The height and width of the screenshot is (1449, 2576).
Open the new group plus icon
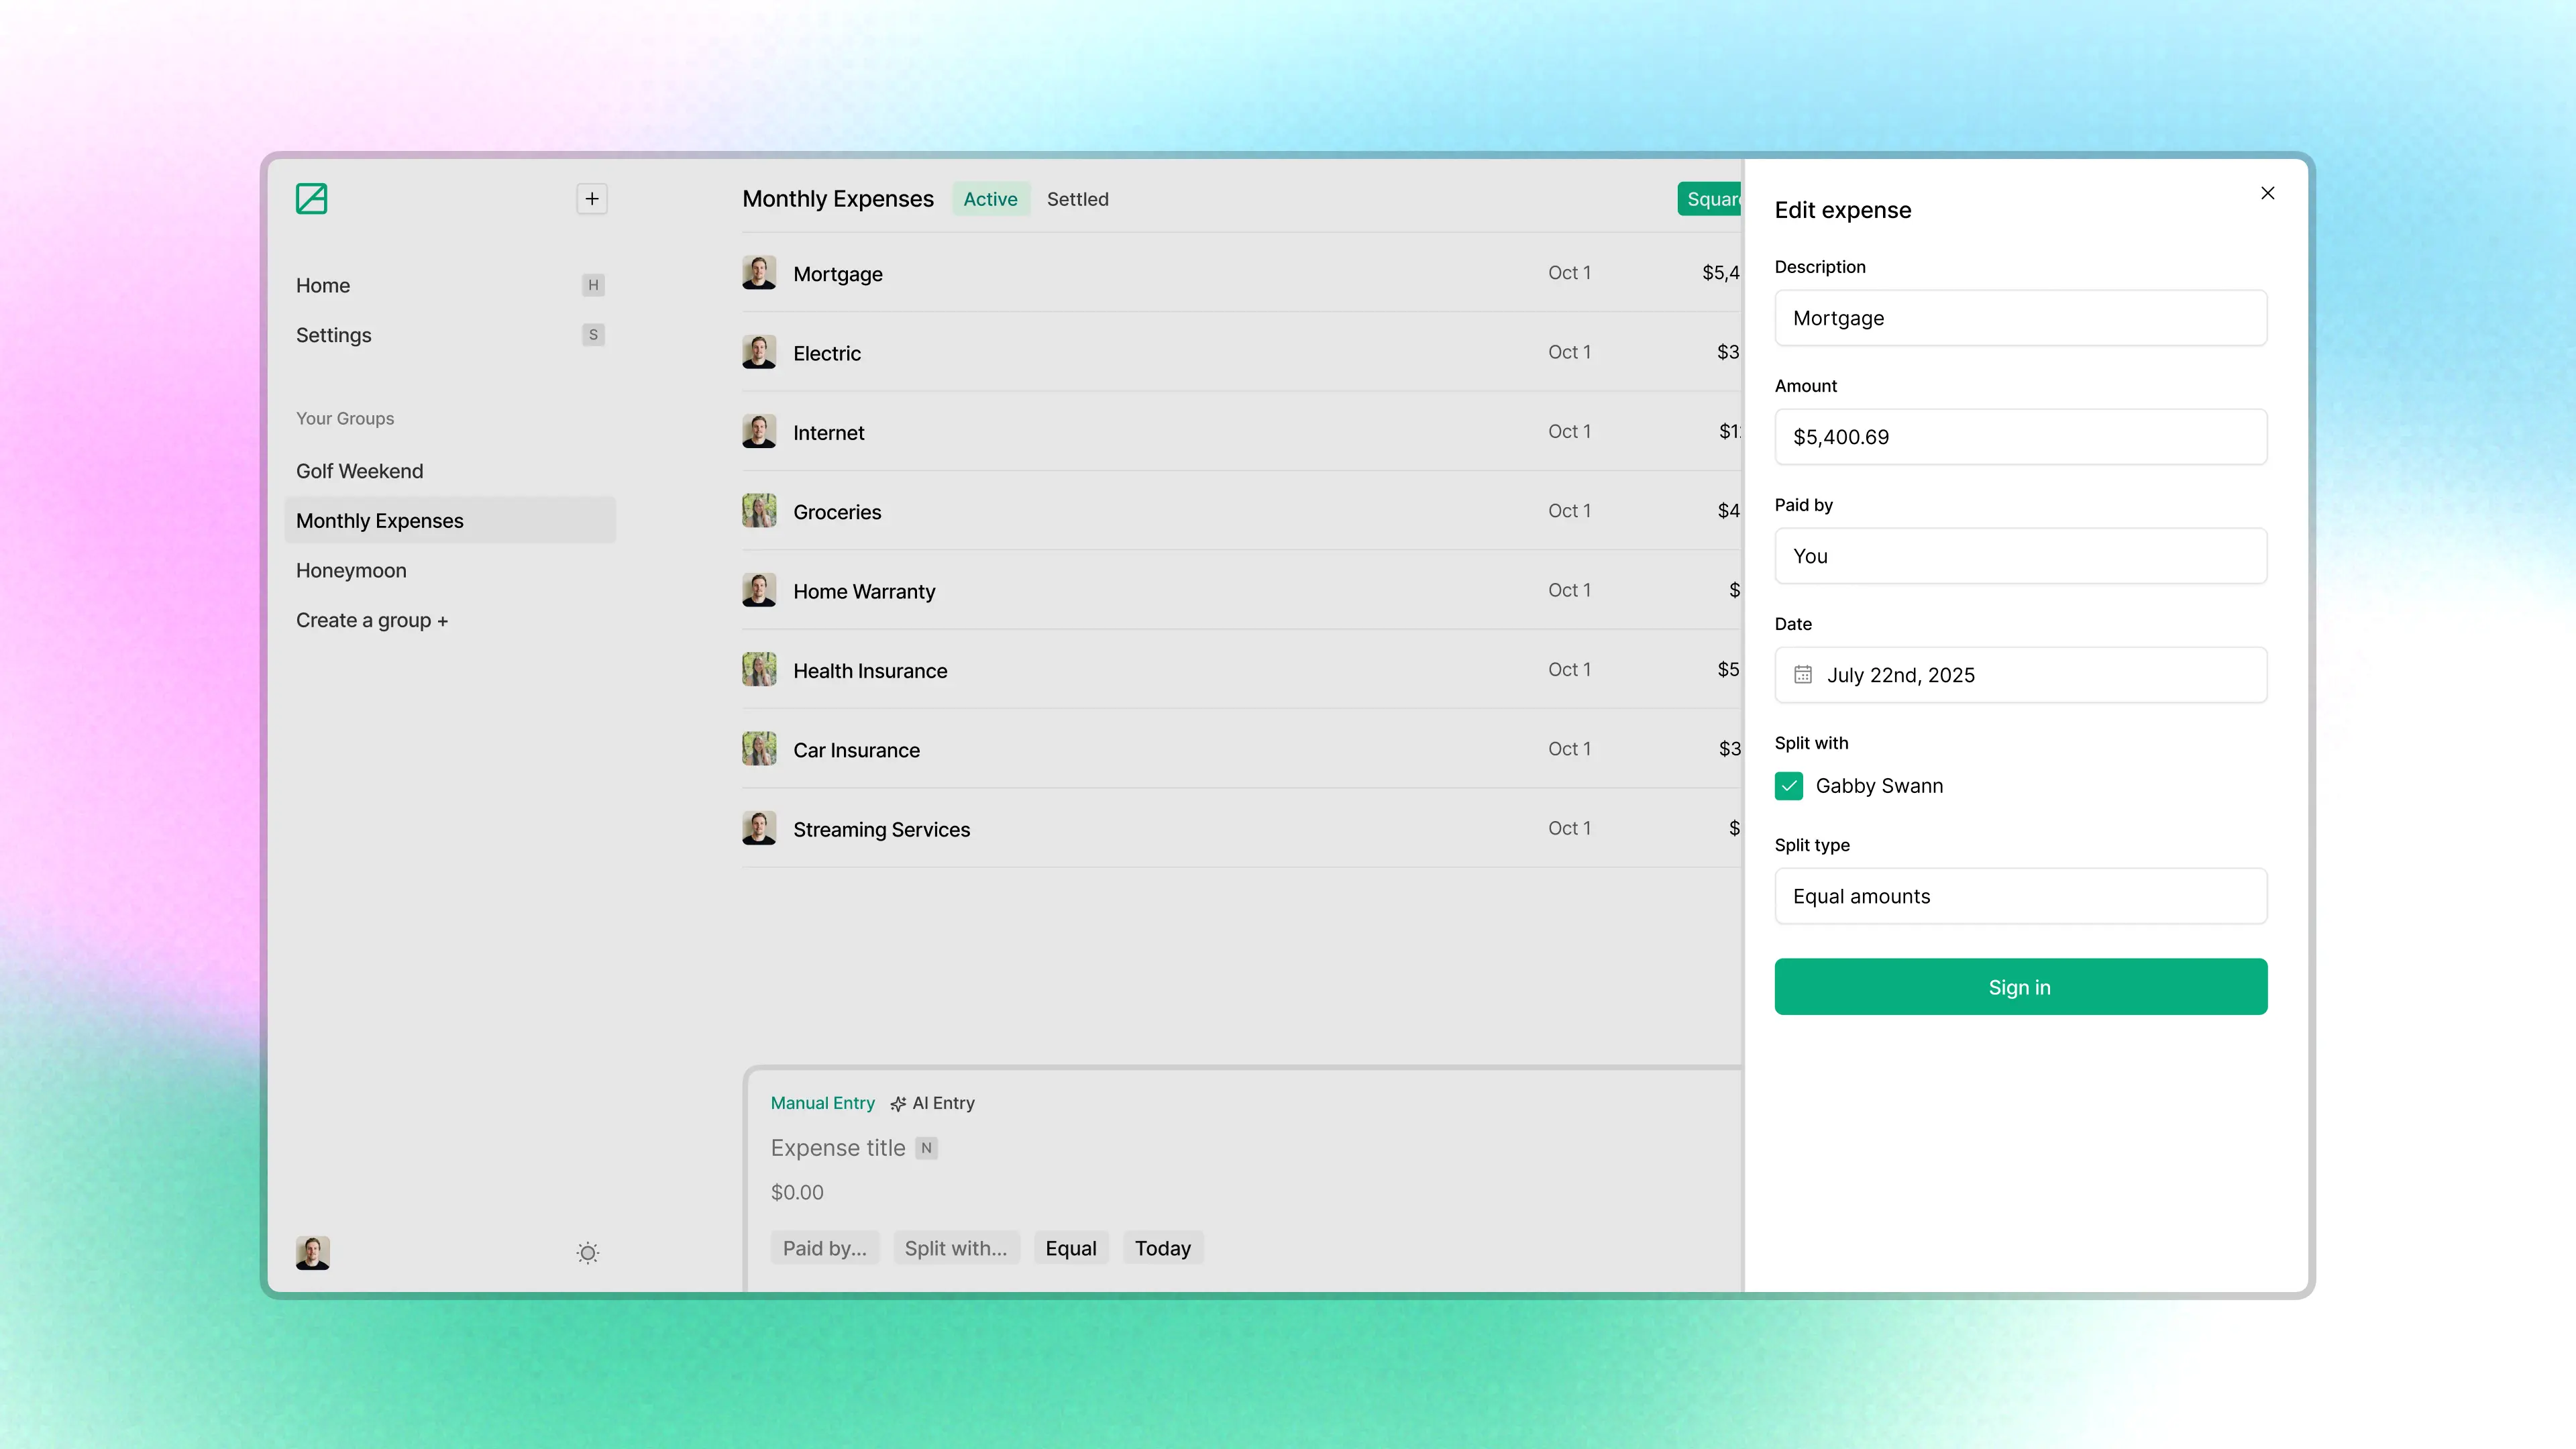pos(591,198)
